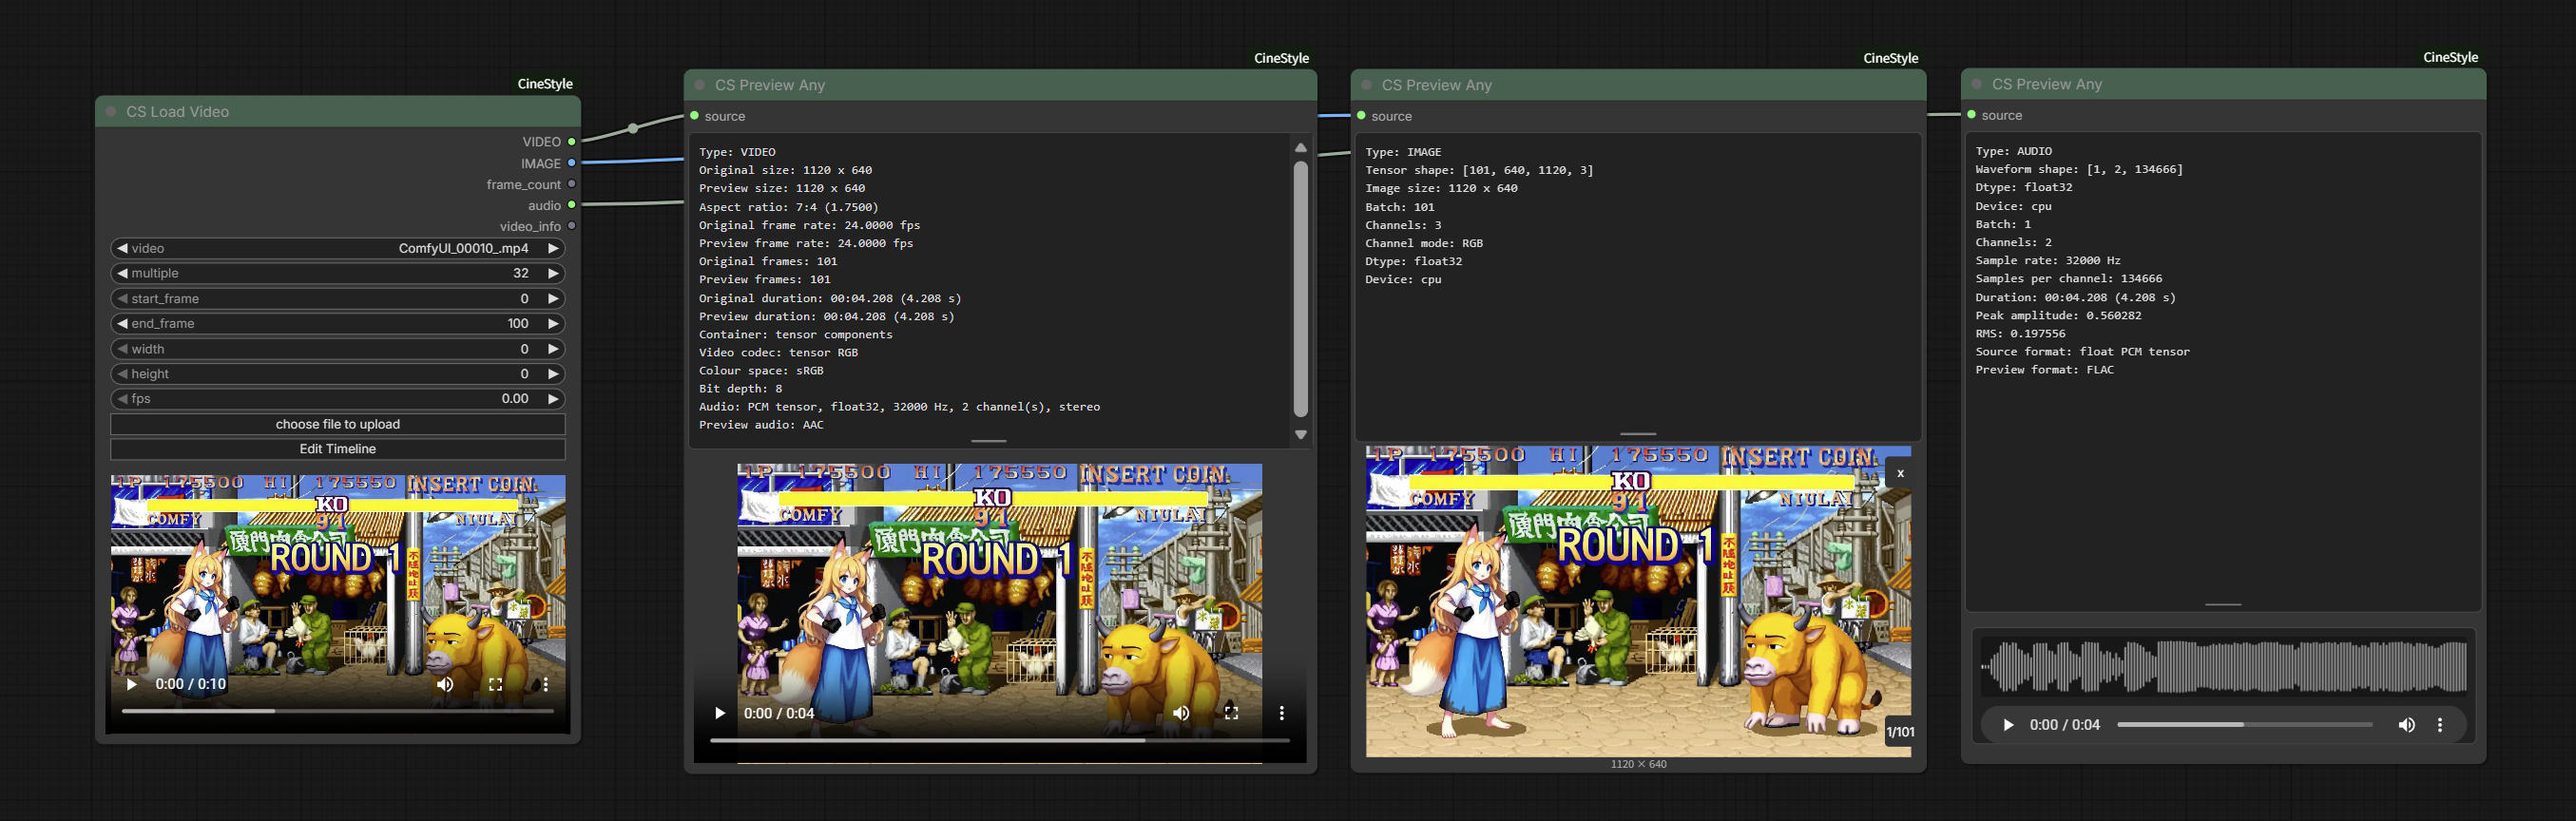Increase the end_frame value

click(x=553, y=323)
